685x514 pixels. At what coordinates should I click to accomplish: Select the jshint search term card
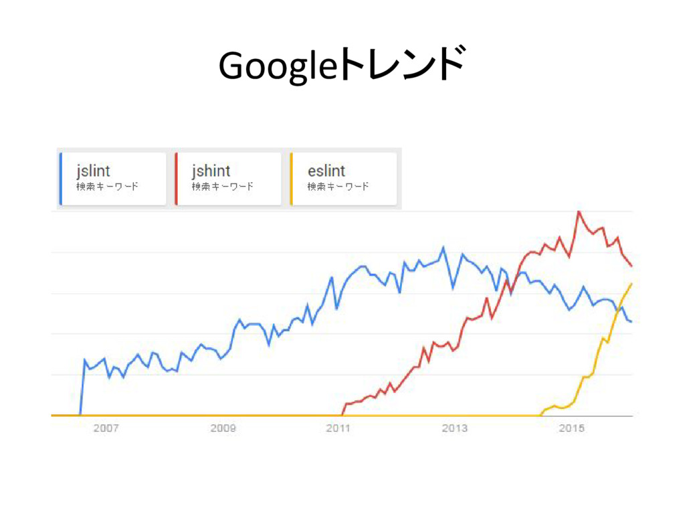[x=228, y=179]
